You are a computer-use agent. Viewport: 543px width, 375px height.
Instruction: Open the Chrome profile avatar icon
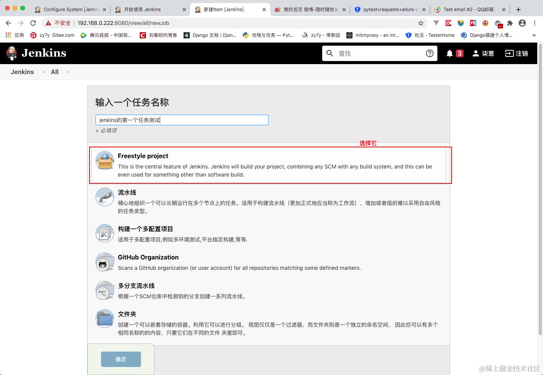(522, 23)
